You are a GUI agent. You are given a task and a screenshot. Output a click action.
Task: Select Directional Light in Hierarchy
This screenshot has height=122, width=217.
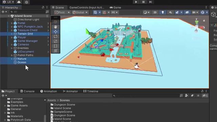coord(28,20)
